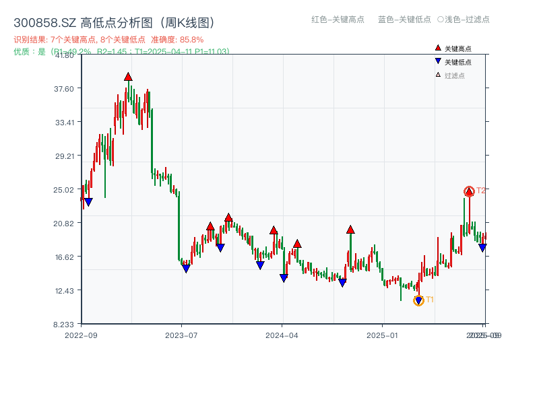Click the red triangle above the chart's highest peak
The image size is (539, 404).
(128, 77)
